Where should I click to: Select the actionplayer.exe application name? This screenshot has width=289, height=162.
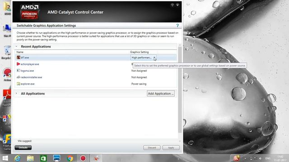click(30, 64)
